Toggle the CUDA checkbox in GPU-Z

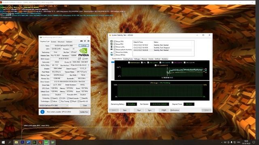tap(60, 98)
